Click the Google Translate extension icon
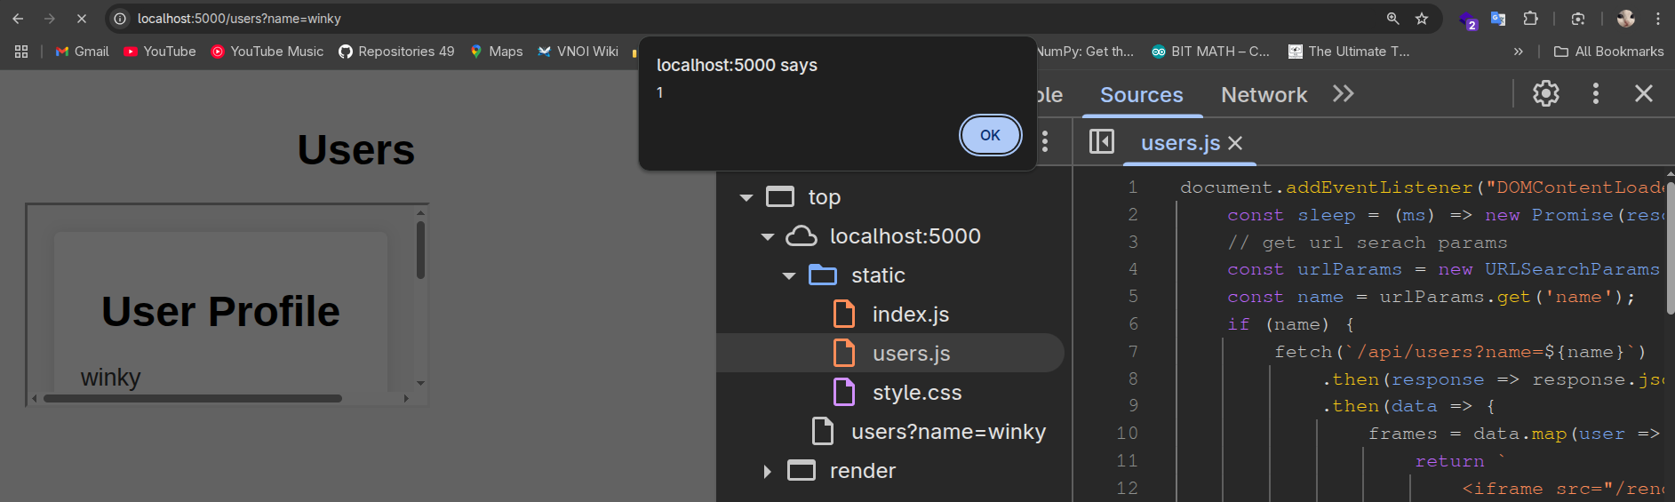Screen dimensions: 1675x502 (1498, 19)
